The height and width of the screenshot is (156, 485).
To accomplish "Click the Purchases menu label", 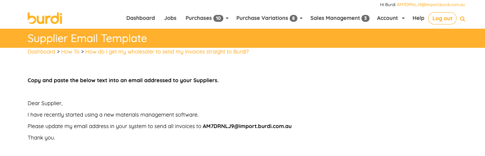I will [x=199, y=18].
